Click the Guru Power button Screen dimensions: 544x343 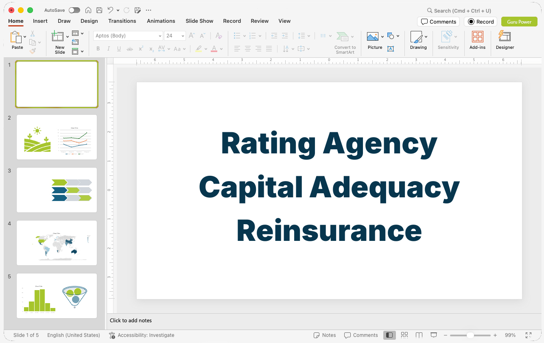519,22
